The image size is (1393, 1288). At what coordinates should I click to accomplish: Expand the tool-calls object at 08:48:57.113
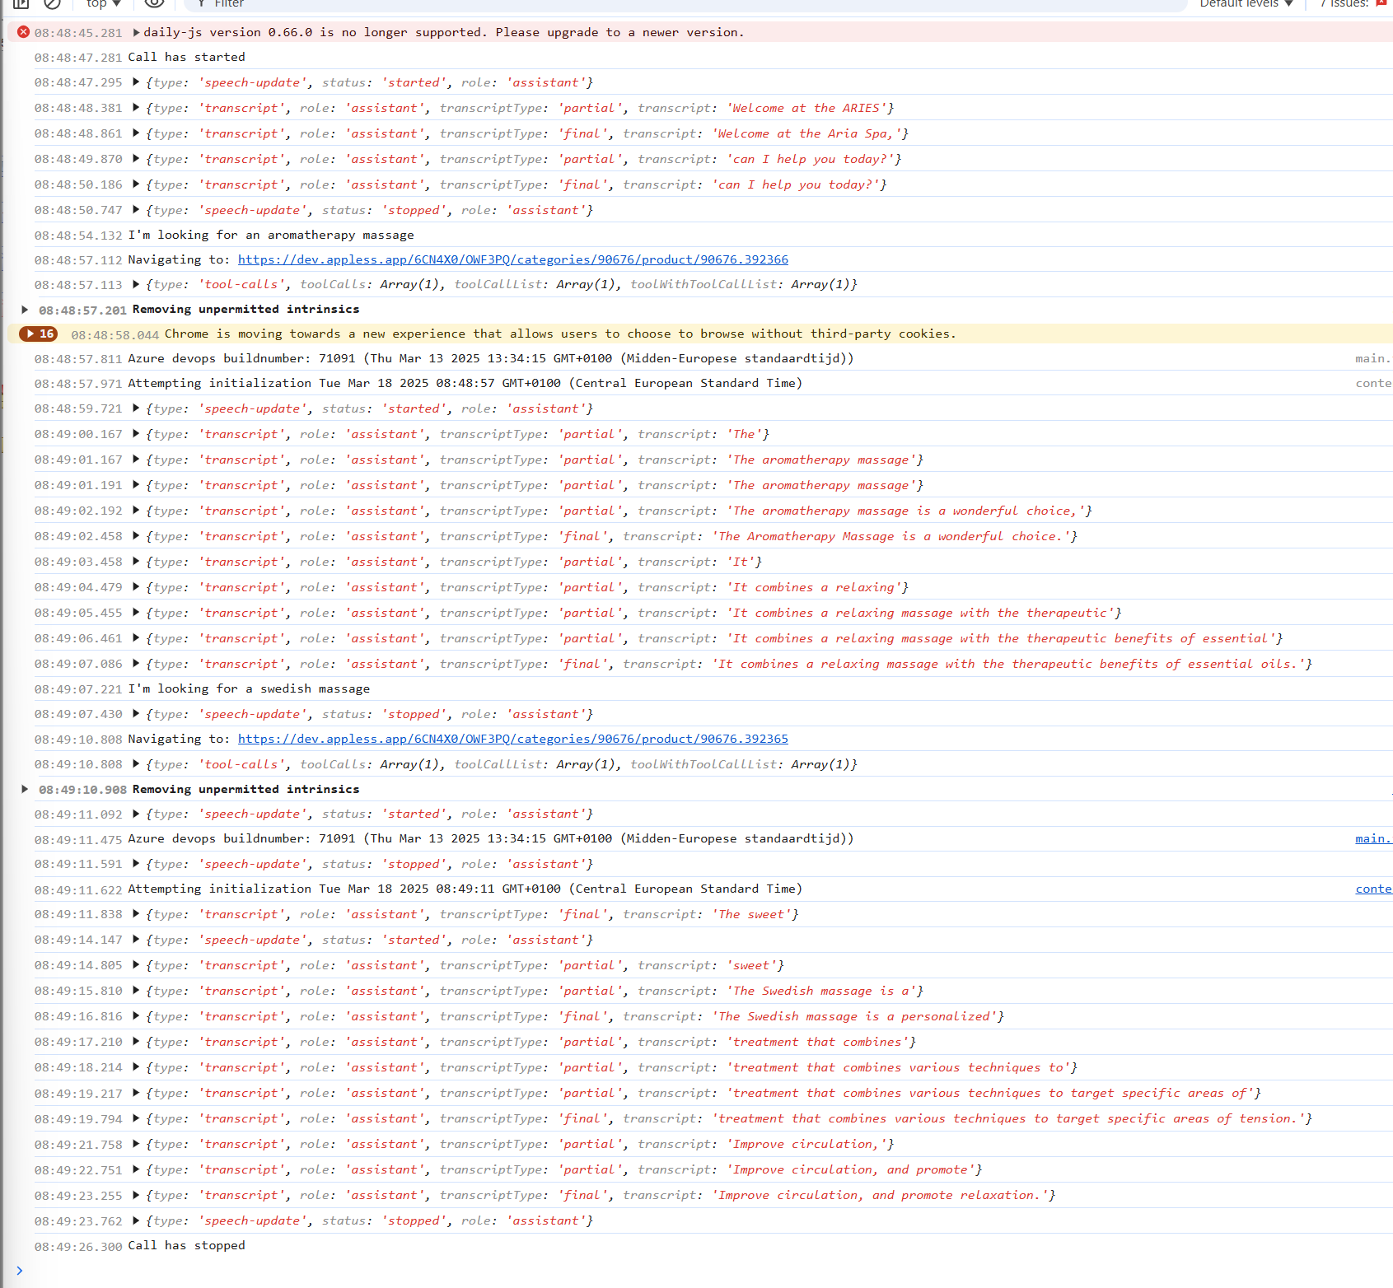click(136, 284)
